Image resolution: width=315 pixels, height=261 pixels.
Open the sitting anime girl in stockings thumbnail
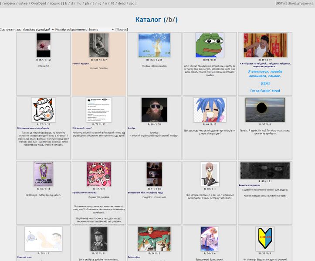pyautogui.click(x=210, y=174)
